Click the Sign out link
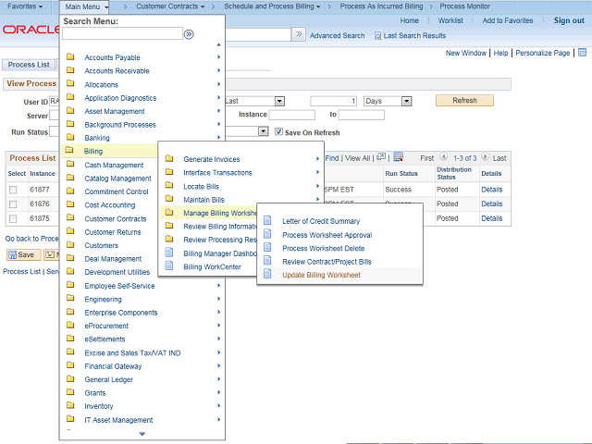Screen dimensions: 592x444 [x=568, y=20]
